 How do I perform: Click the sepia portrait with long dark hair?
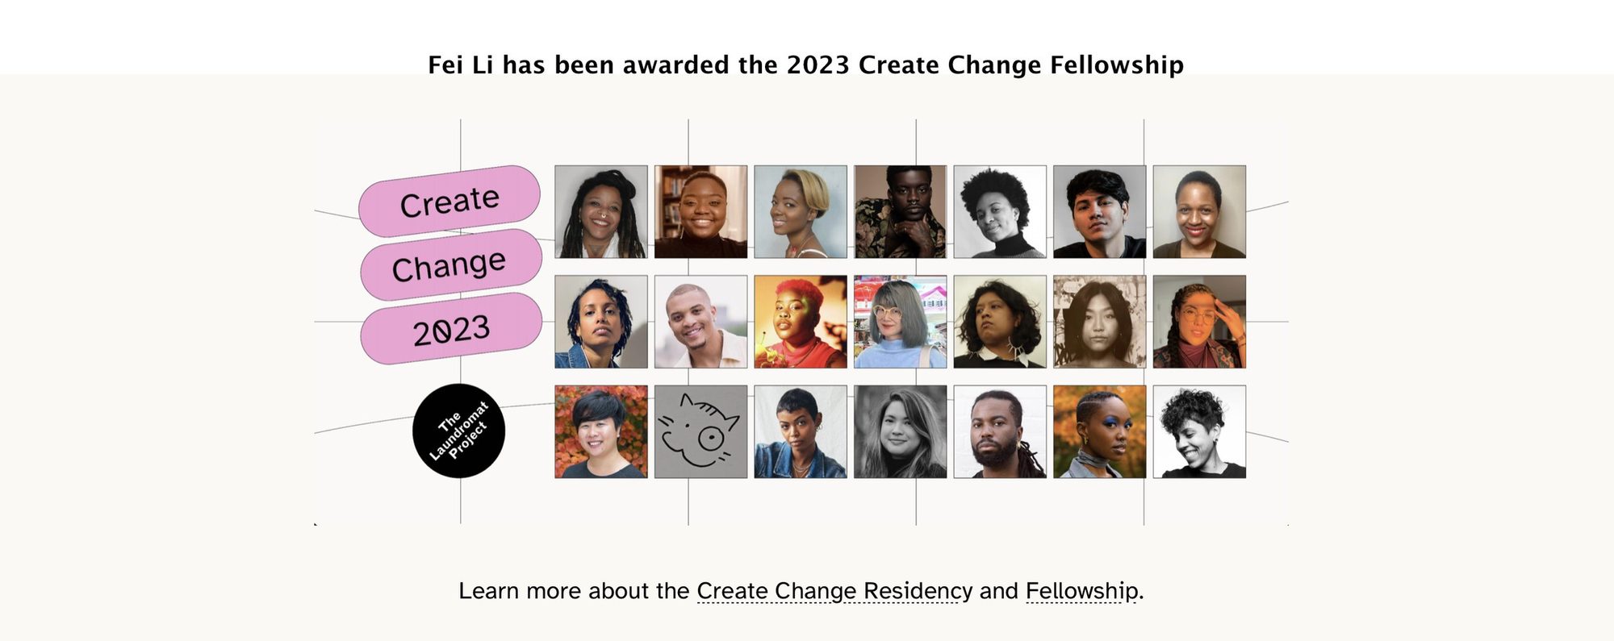(1100, 322)
